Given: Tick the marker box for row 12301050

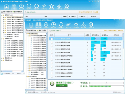Looking at the screenshot, I should click(x=52, y=52).
